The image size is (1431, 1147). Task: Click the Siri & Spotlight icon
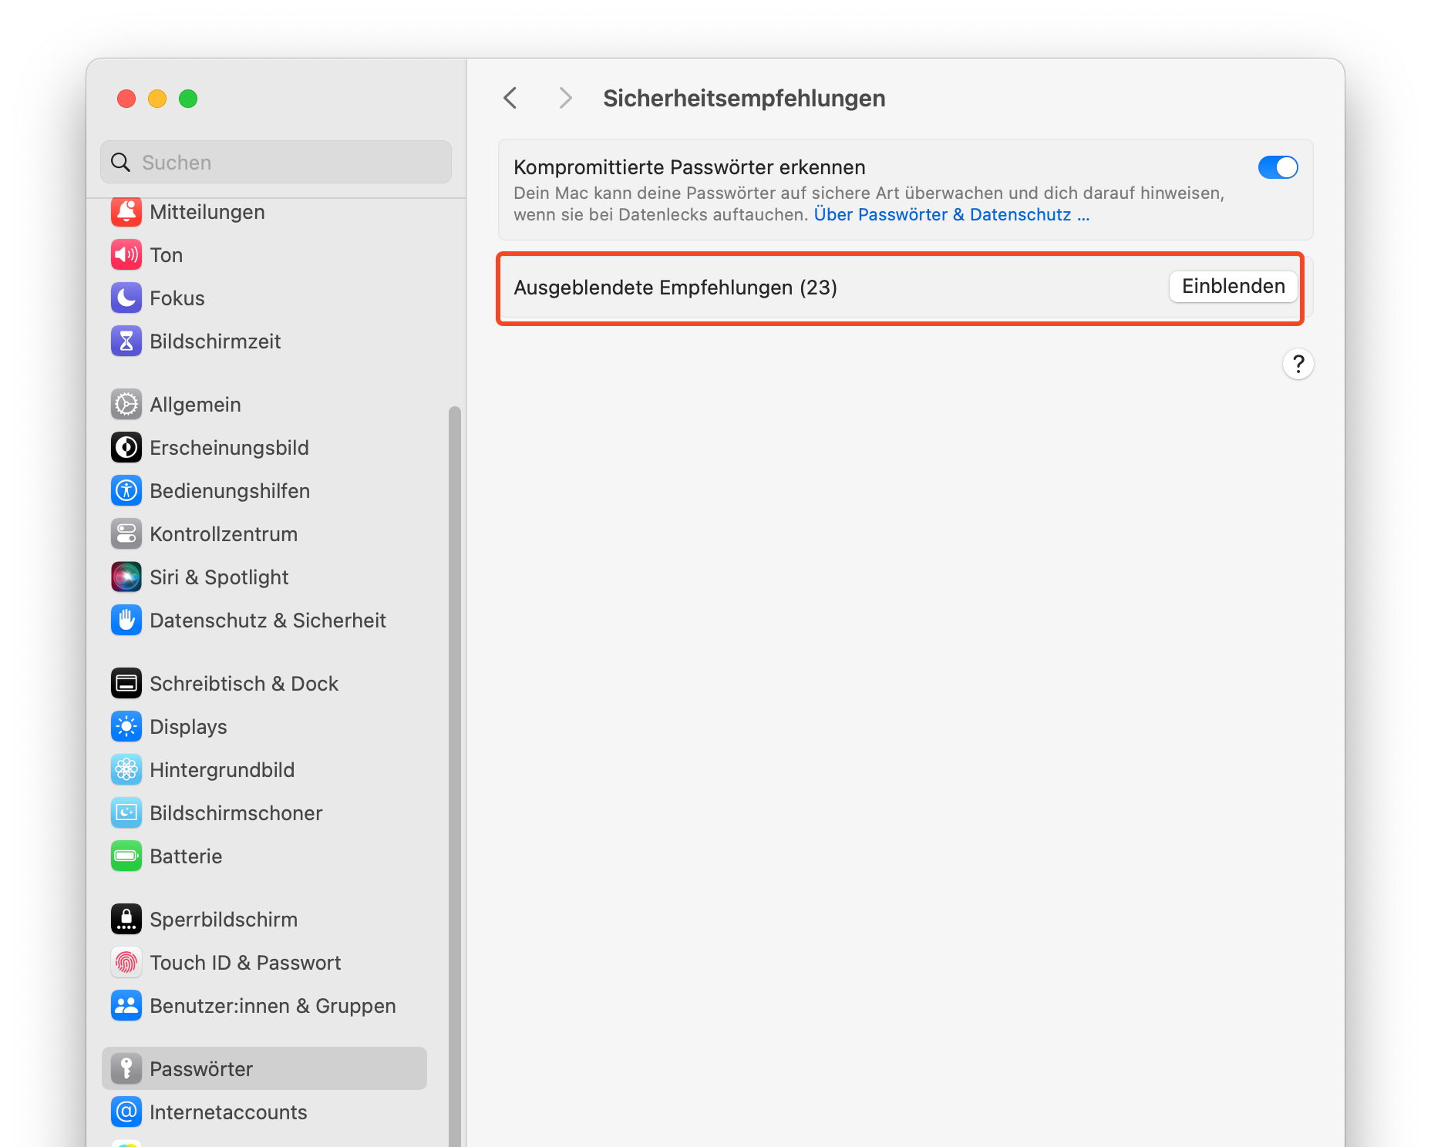tap(126, 577)
